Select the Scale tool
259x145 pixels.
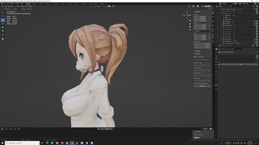point(3,27)
